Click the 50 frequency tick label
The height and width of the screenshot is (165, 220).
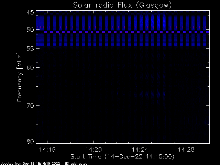[30, 30]
